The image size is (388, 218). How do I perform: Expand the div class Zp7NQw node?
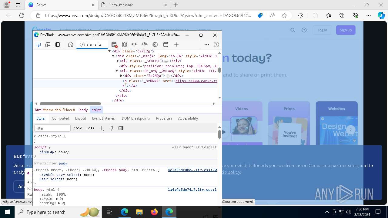pos(121,76)
